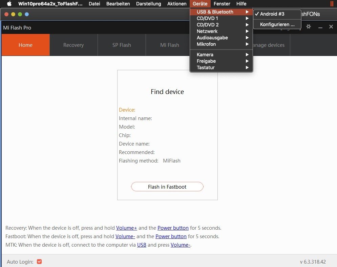Expand the Netzwerk submenu
The image size is (337, 267).
222,31
